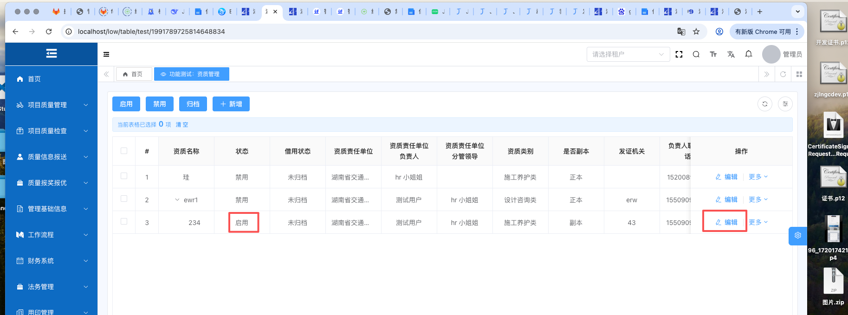Select 首页 in the sidebar menu

[x=34, y=79]
